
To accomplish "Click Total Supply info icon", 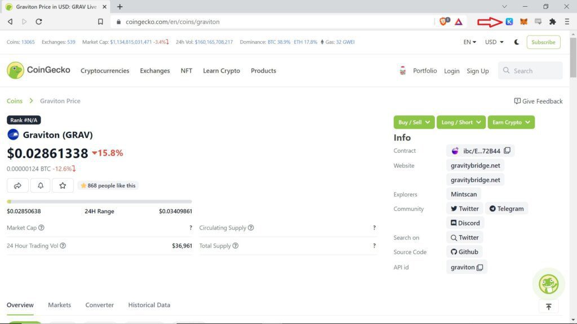I will 236,246.
